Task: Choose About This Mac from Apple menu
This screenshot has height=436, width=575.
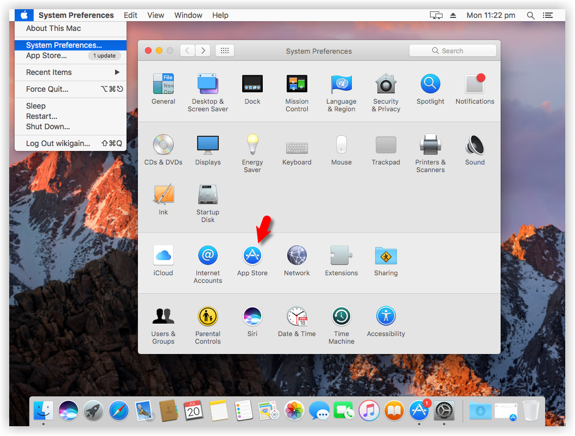Action: 71,29
